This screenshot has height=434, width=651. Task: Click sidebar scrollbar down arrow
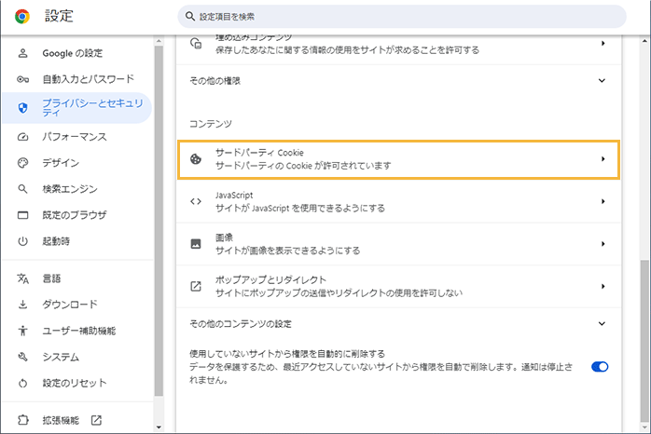[x=159, y=427]
